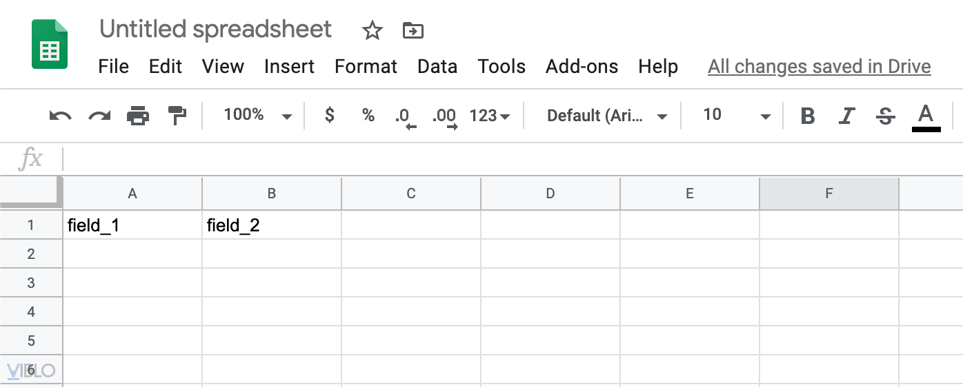Open Google Sheets home icon
The height and width of the screenshot is (387, 963).
[50, 45]
